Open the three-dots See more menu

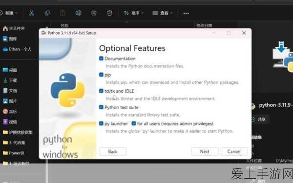click(x=186, y=13)
